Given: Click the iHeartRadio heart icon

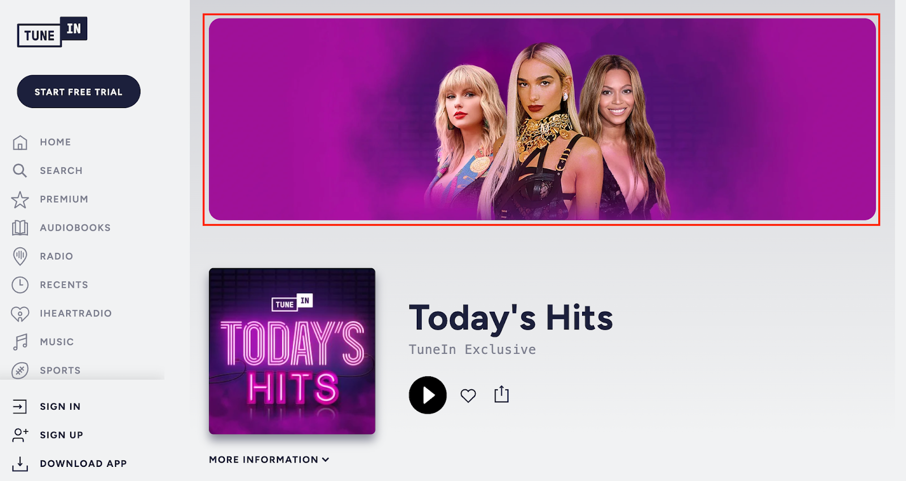Looking at the screenshot, I should click(20, 313).
